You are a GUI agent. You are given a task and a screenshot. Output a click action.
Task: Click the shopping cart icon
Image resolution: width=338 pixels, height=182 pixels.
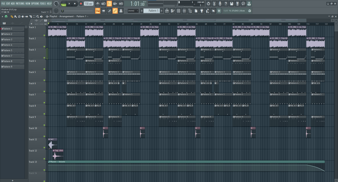coord(219,11)
